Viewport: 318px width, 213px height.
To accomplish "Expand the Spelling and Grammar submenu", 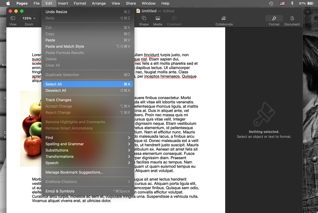I will 88,144.
